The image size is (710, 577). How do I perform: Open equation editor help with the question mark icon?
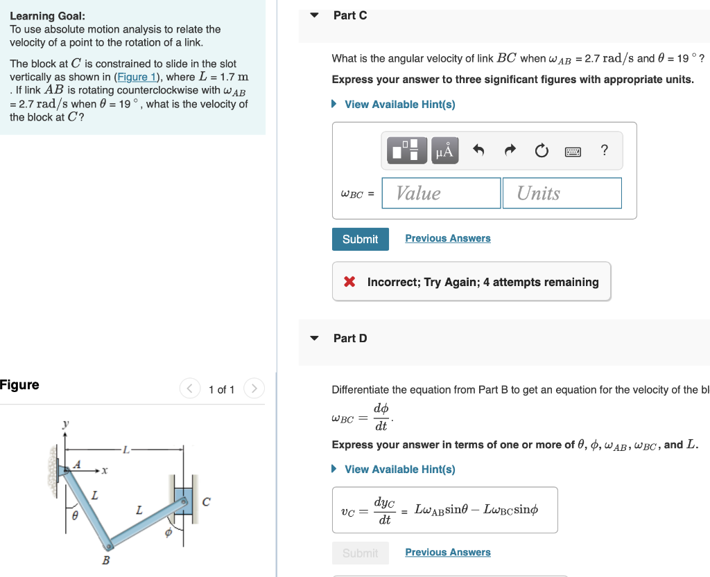tap(603, 150)
